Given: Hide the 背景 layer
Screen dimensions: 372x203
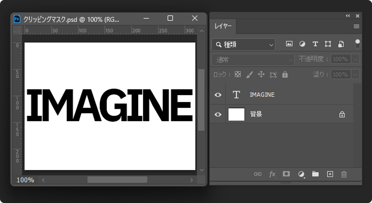Looking at the screenshot, I should click(218, 114).
